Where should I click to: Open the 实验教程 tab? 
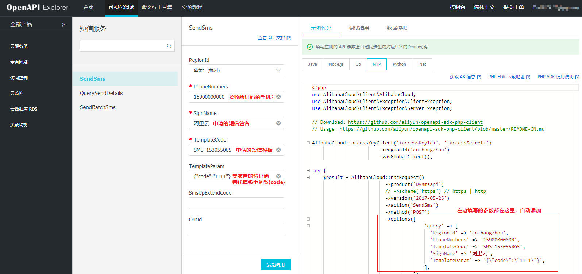192,7
